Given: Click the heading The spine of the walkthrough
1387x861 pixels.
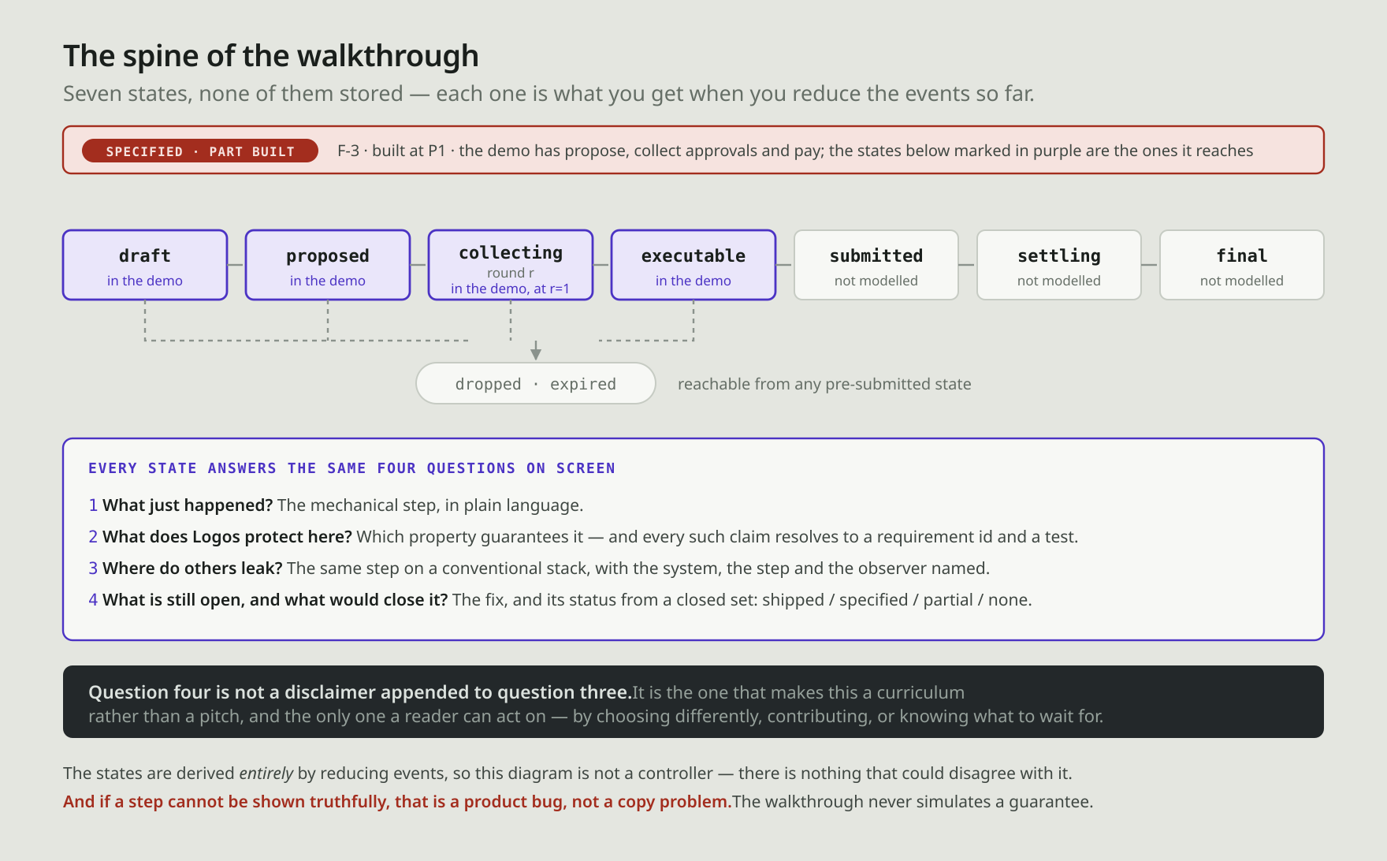Looking at the screenshot, I should (x=271, y=56).
